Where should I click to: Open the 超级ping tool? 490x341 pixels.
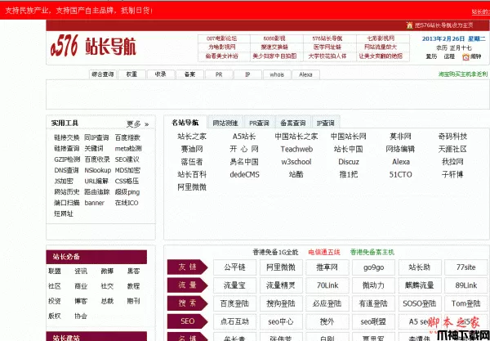coord(127,192)
